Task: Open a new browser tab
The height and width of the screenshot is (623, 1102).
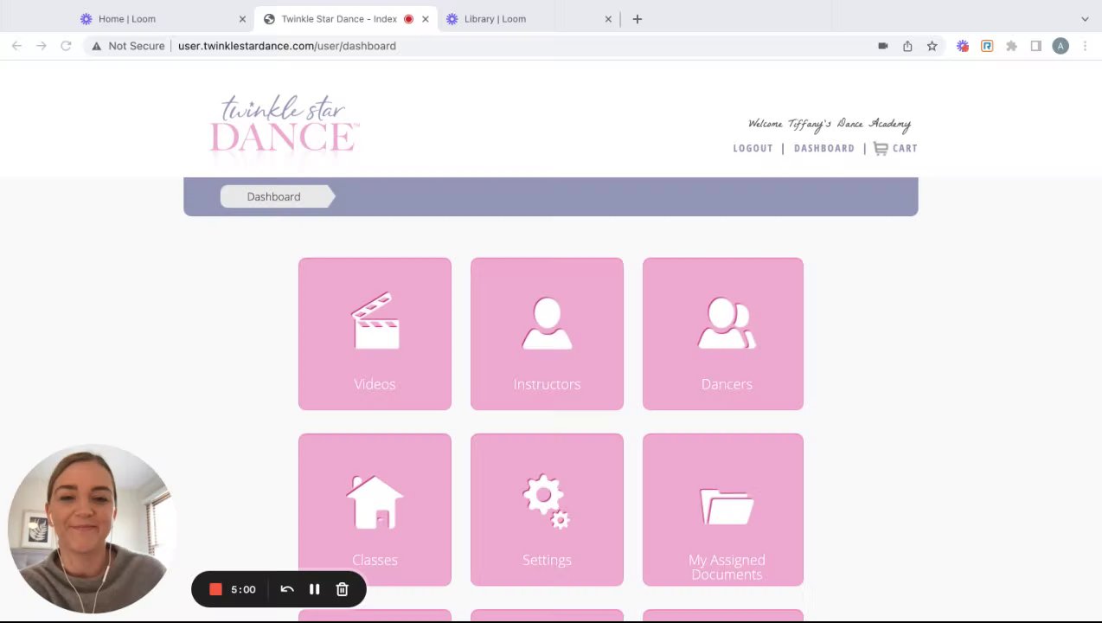Action: coord(637,19)
